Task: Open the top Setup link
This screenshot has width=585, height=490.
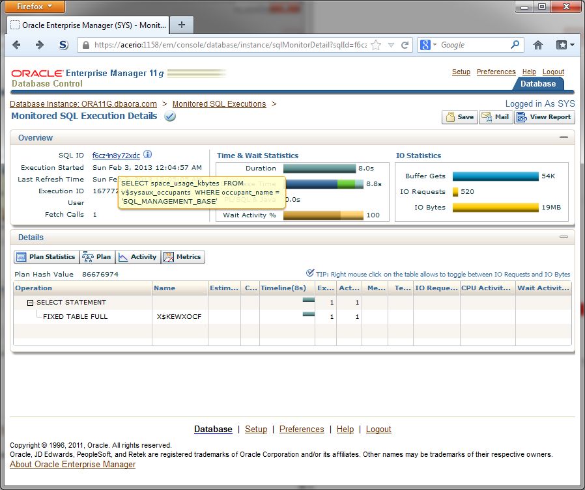Action: [461, 72]
